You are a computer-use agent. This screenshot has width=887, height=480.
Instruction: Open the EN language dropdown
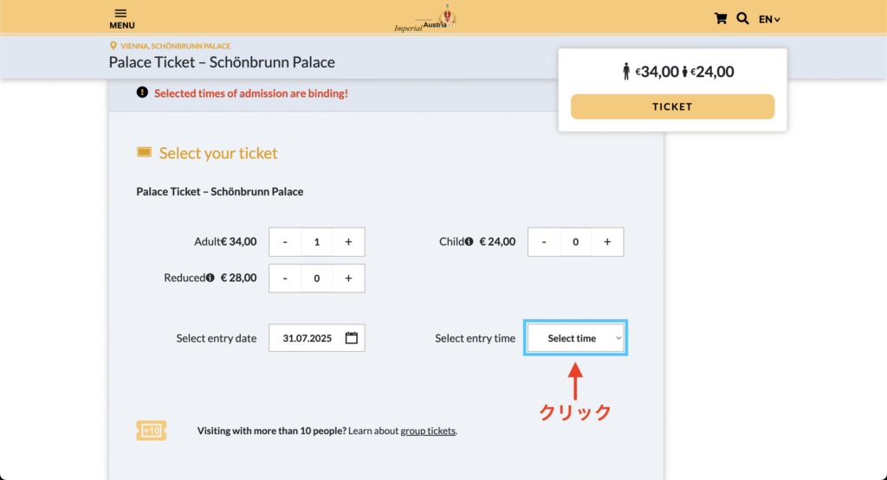point(769,19)
